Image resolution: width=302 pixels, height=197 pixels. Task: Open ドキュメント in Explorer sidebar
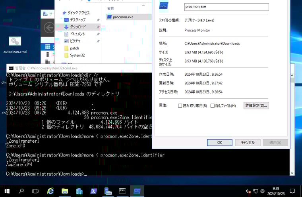coord(77,34)
